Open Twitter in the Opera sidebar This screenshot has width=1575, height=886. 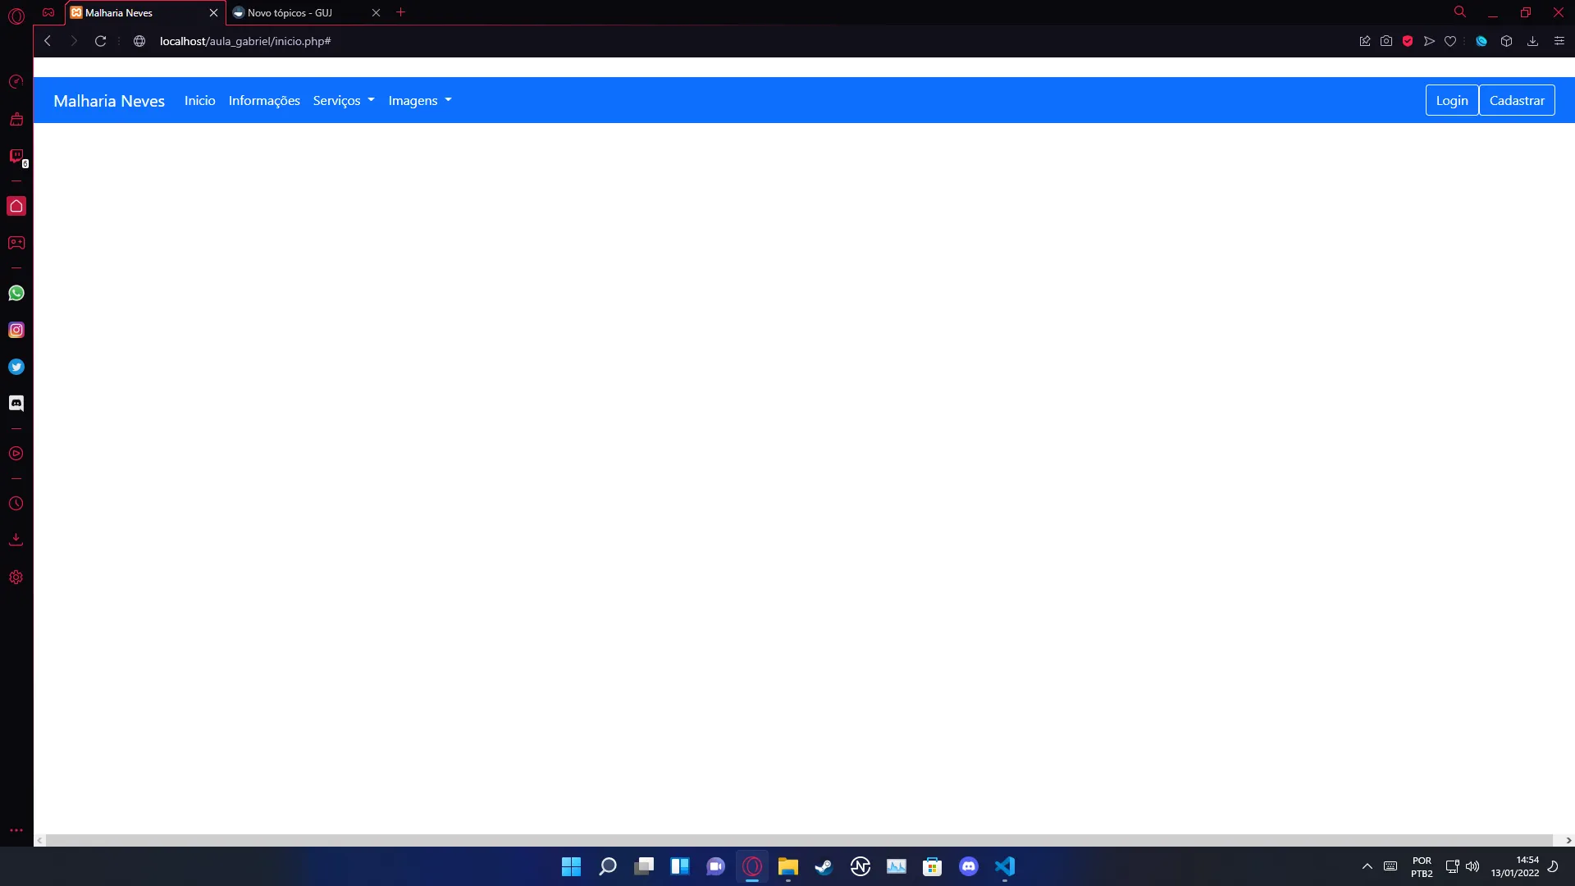[16, 367]
